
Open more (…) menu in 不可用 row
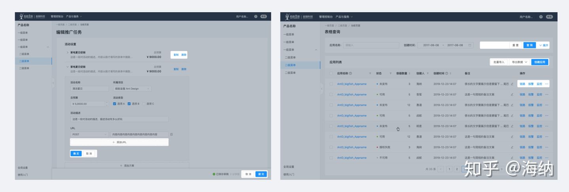pos(547,157)
